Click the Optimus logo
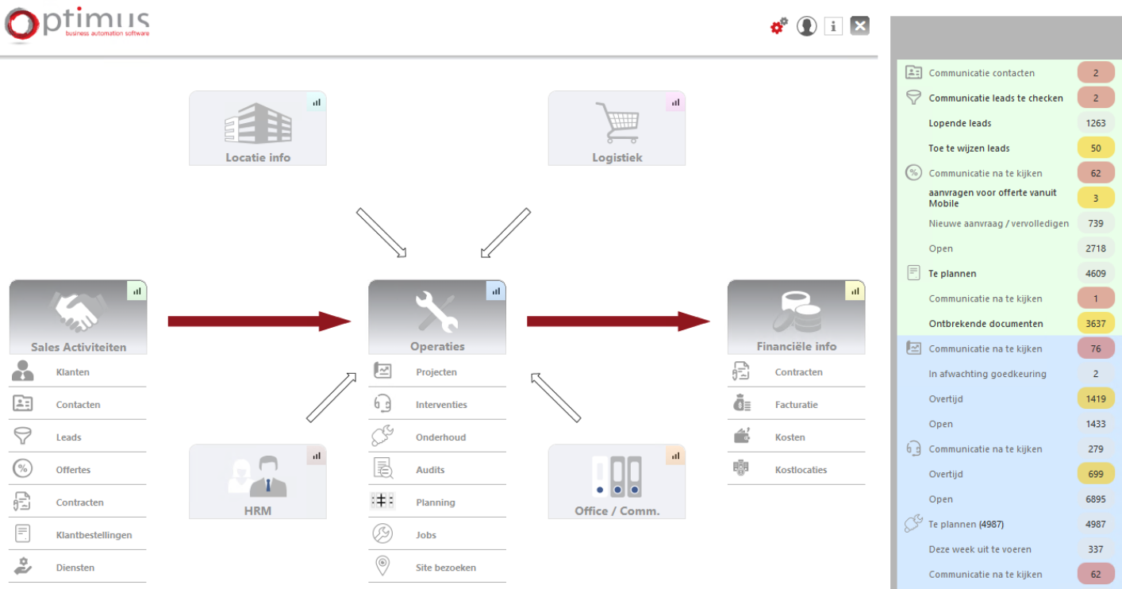Screen dimensions: 1122x589 point(77,25)
